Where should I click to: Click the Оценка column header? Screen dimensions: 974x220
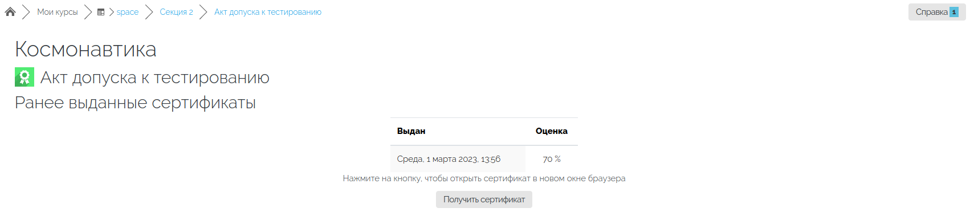pyautogui.click(x=551, y=131)
